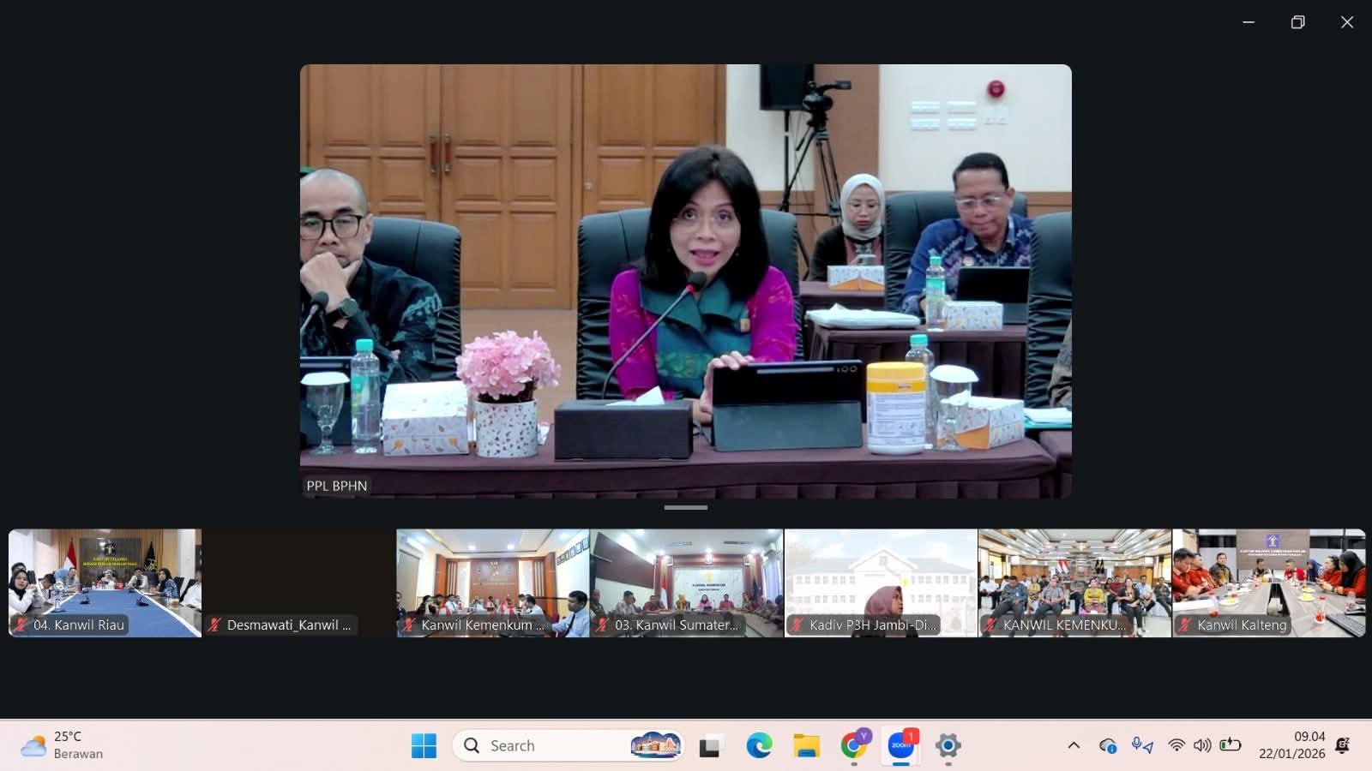Check the battery status icon

click(x=1231, y=744)
